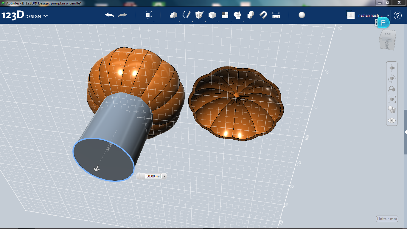
Task: Open the Primitives menu icon
Action: (173, 15)
